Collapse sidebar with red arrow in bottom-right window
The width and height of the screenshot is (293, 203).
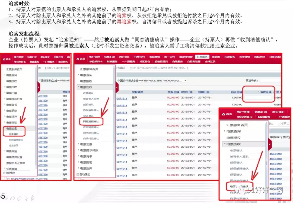pos(270,144)
